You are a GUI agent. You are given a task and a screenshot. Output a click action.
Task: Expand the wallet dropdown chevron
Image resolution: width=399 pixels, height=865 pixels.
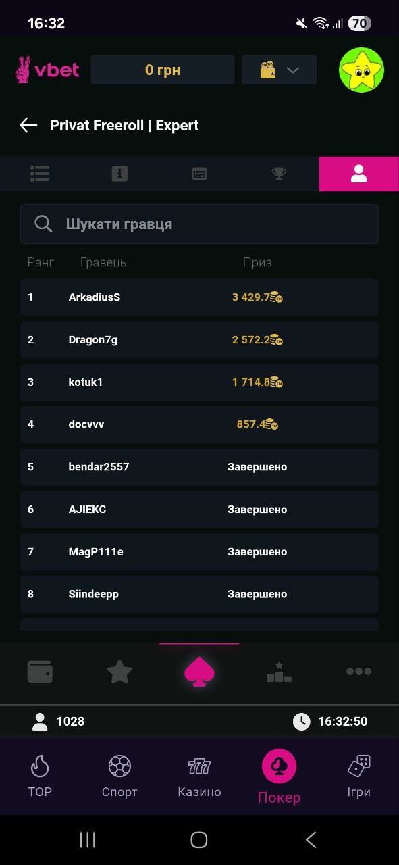(293, 70)
